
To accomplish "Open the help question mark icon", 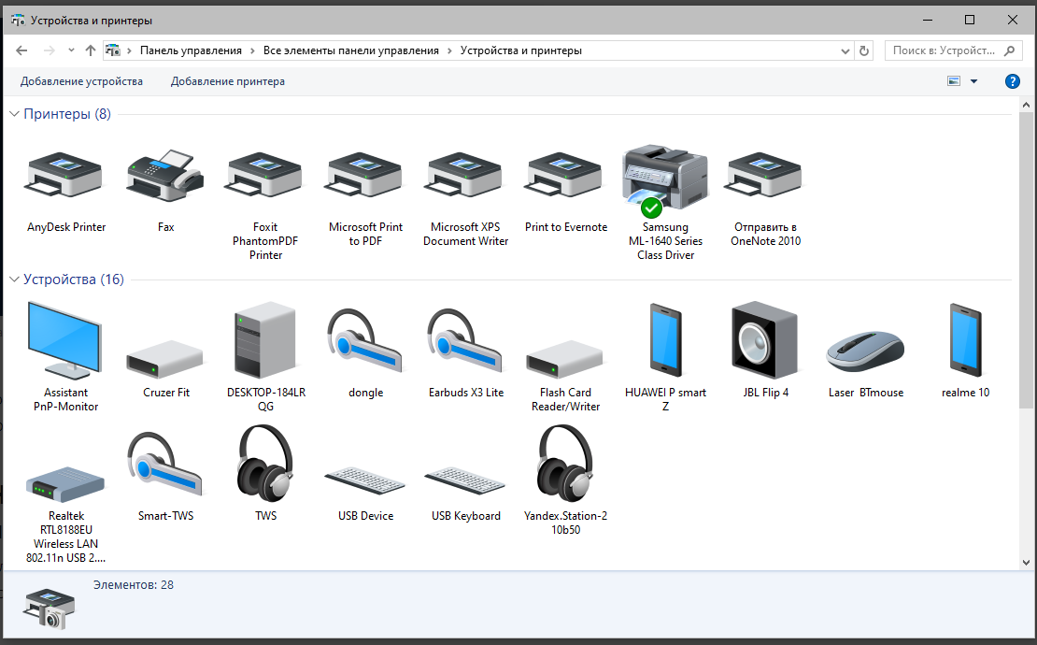I will click(1012, 81).
